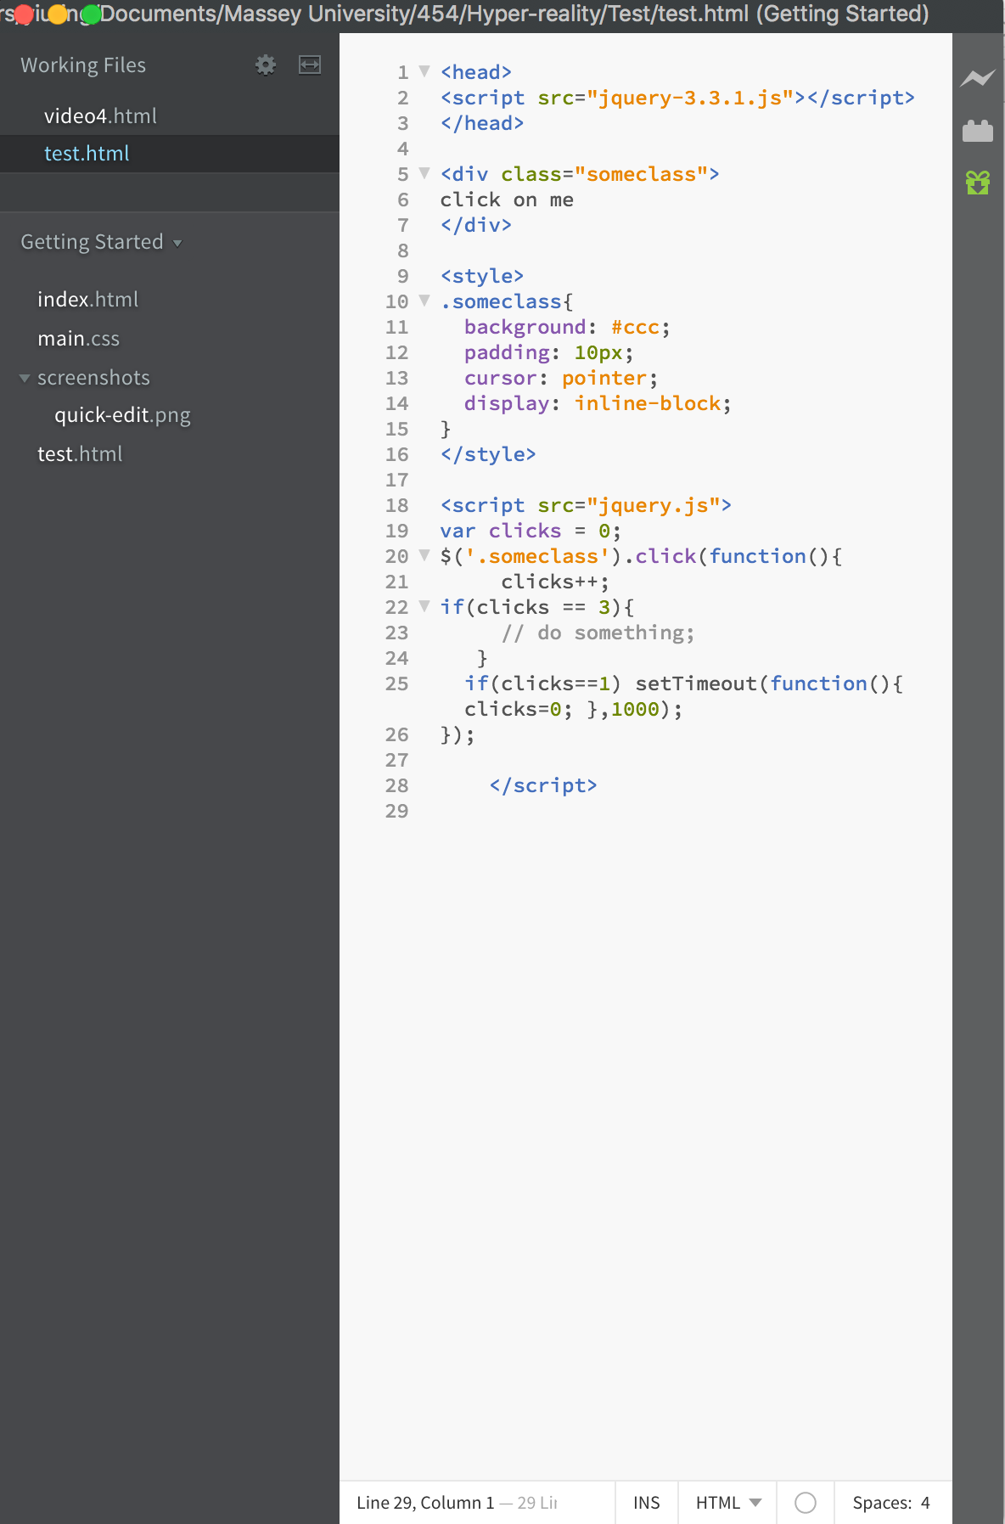Fold the click handler at line 20
1005x1524 pixels.
tap(424, 556)
